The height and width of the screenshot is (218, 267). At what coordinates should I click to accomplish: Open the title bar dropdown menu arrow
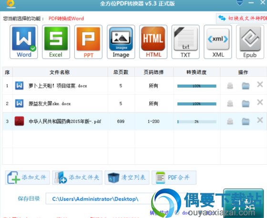(240, 3)
